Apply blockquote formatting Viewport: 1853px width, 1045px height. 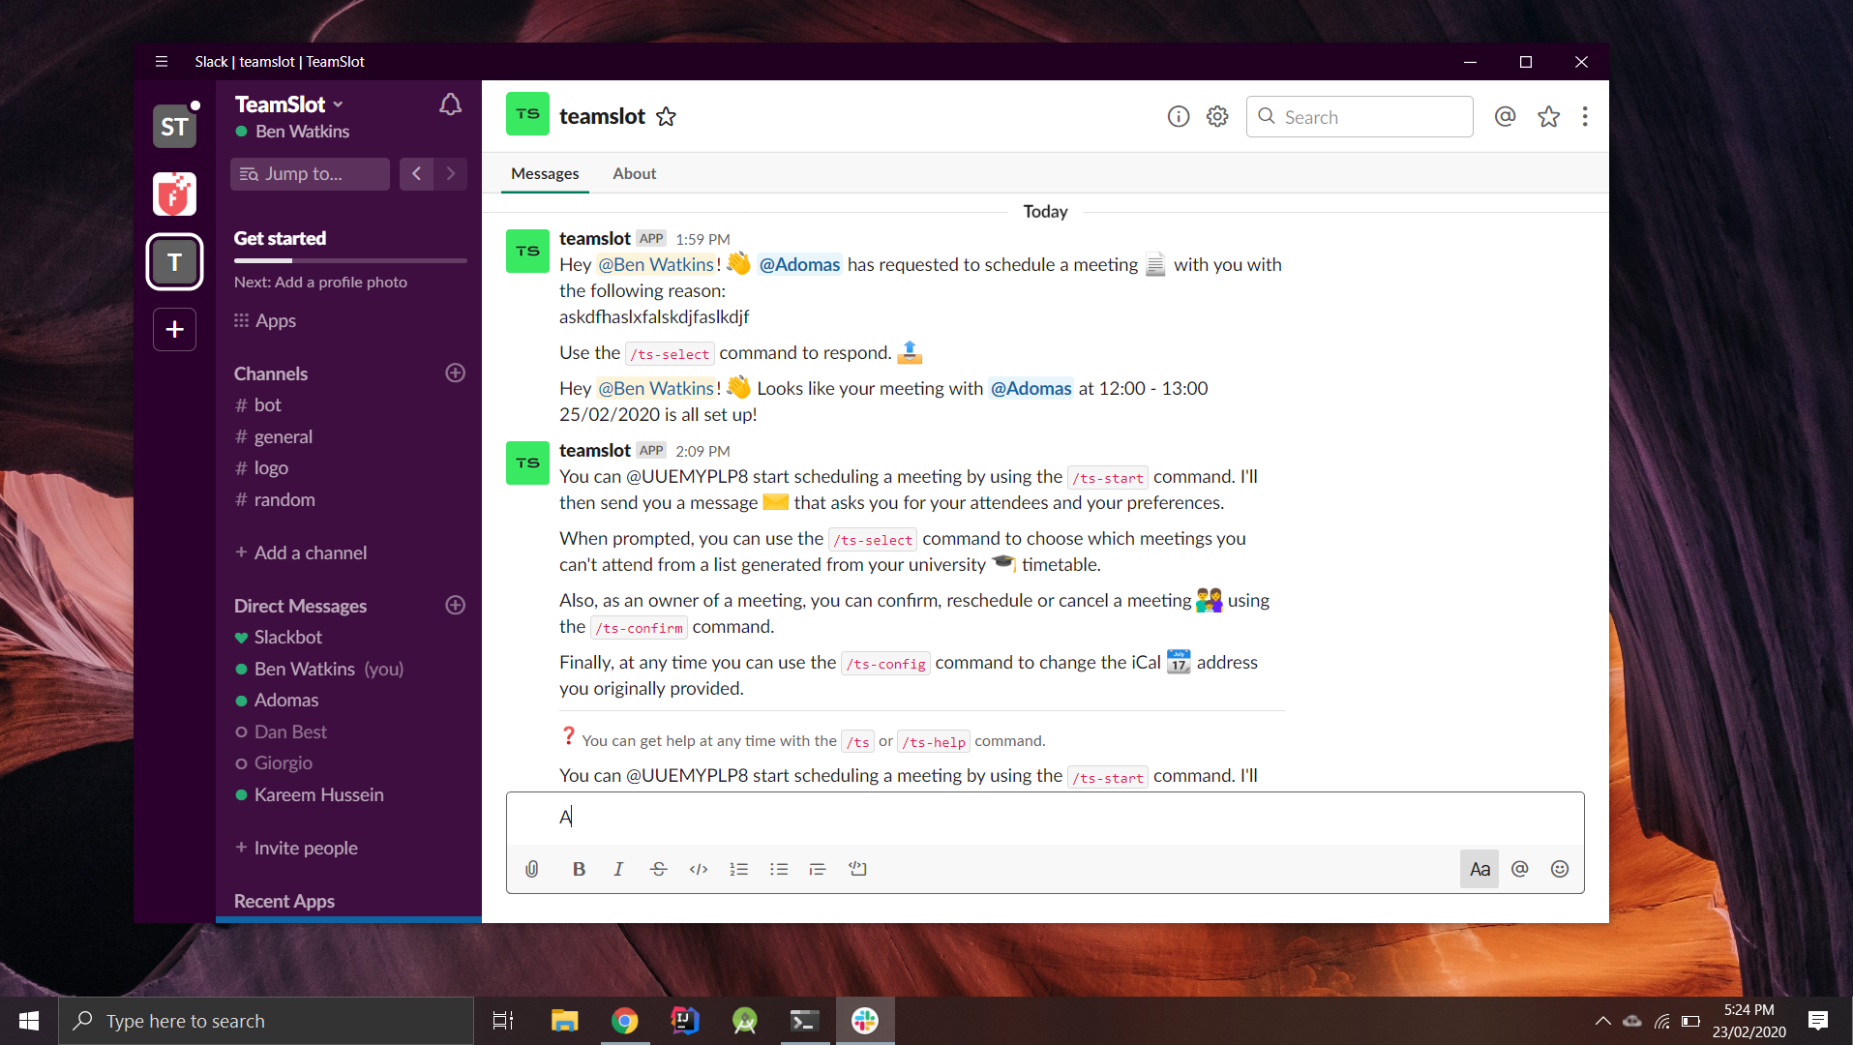[x=818, y=869]
